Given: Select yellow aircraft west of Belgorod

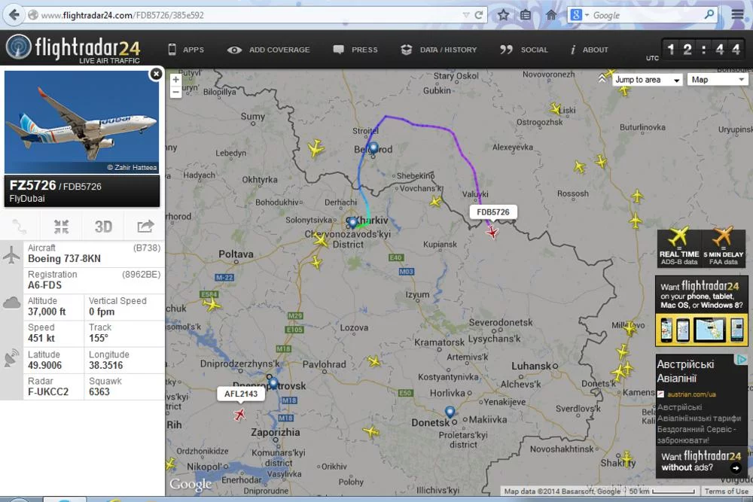Looking at the screenshot, I should click(316, 148).
